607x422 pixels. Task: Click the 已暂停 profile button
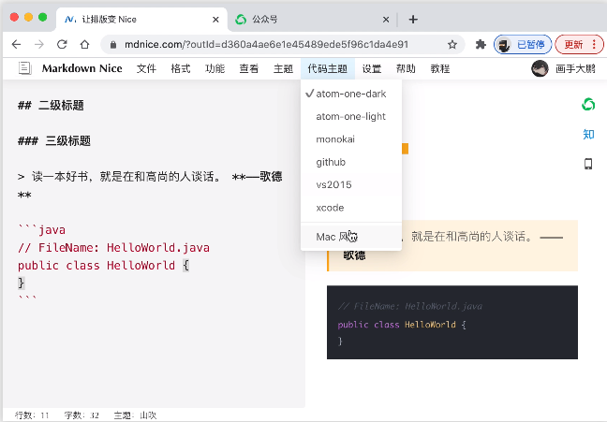point(523,45)
